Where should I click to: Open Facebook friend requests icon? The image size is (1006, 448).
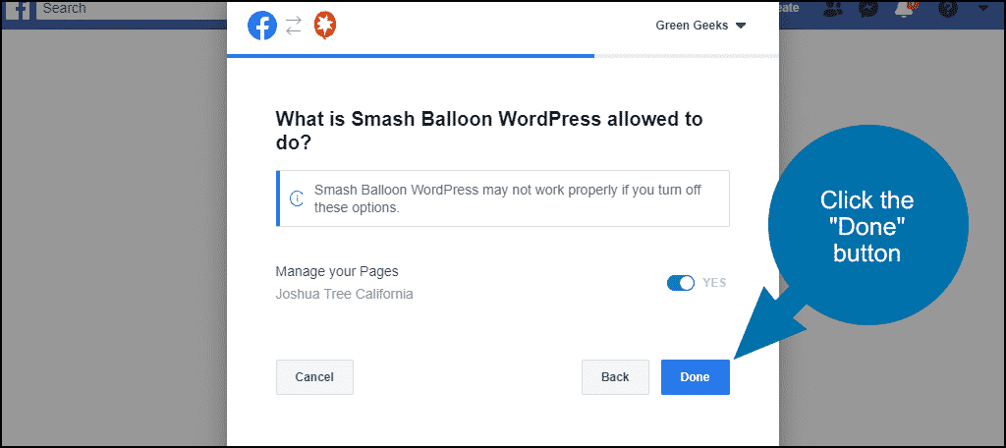(x=835, y=8)
